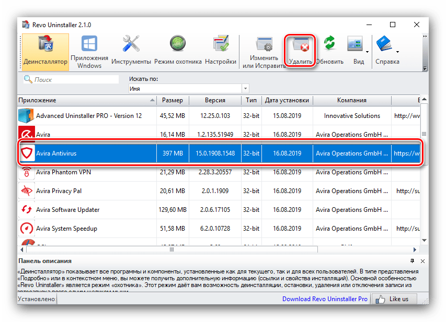
Task: Open the Справка book icon
Action: [x=384, y=44]
